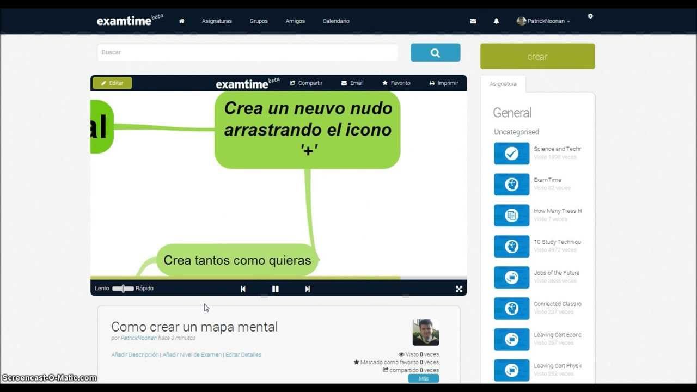Image resolution: width=697 pixels, height=392 pixels.
Task: Open the Leaving Cert Physi resource icon
Action: [x=511, y=371]
